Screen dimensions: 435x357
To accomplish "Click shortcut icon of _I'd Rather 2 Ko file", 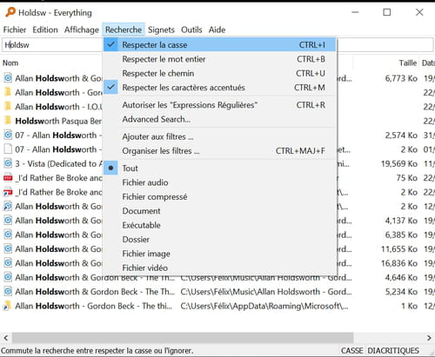I will pos(8,192).
